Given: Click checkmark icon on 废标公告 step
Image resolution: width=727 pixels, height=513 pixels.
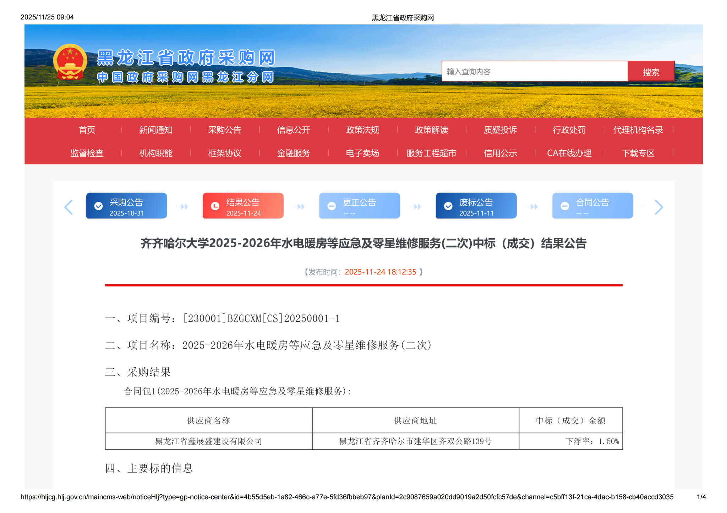Looking at the screenshot, I should point(448,206).
